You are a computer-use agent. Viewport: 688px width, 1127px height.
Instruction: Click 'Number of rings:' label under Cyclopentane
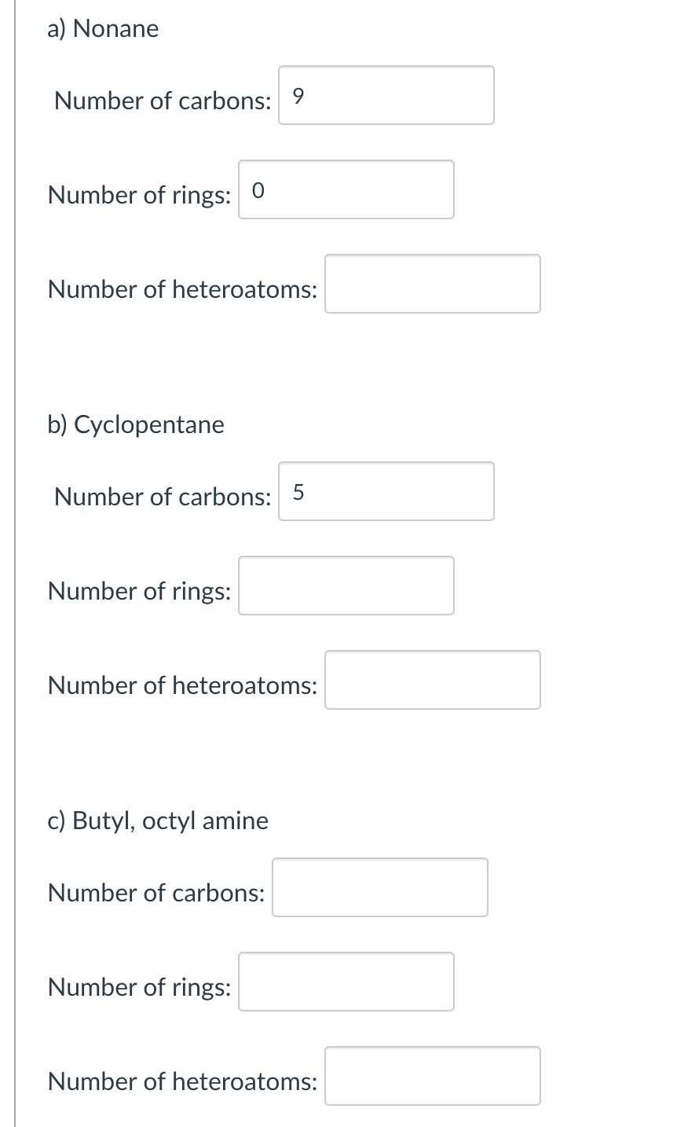pyautogui.click(x=140, y=592)
